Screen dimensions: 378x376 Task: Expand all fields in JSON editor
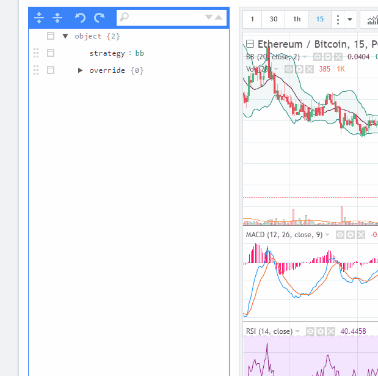tap(39, 18)
